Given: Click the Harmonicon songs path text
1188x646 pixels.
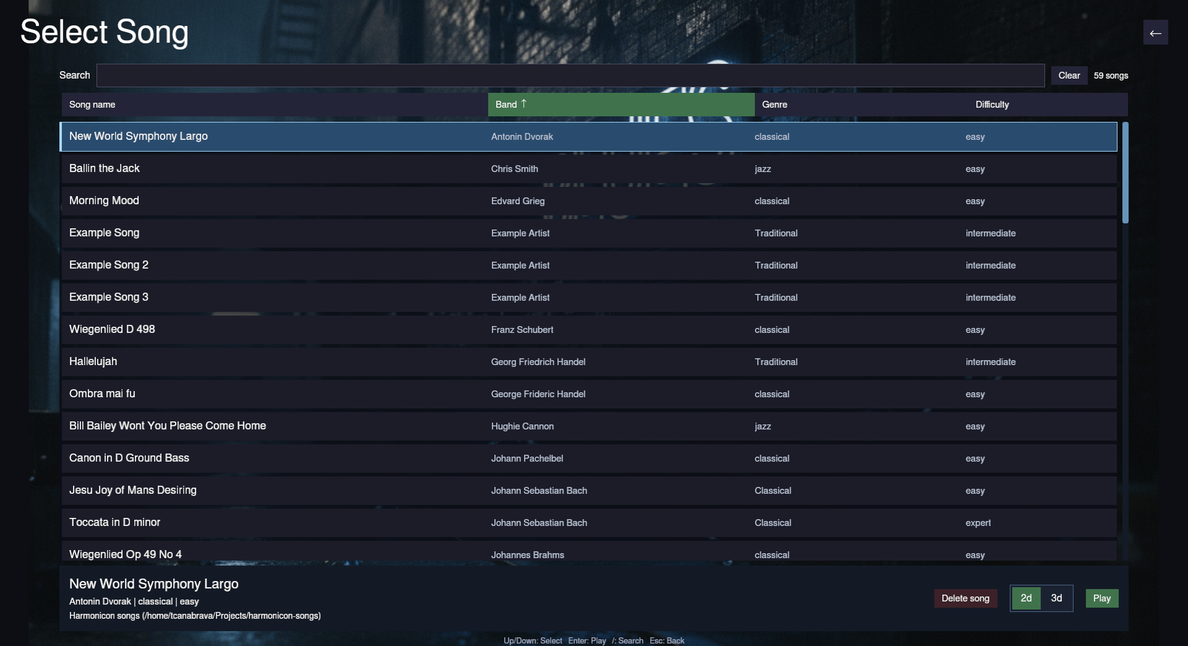Looking at the screenshot, I should (195, 616).
